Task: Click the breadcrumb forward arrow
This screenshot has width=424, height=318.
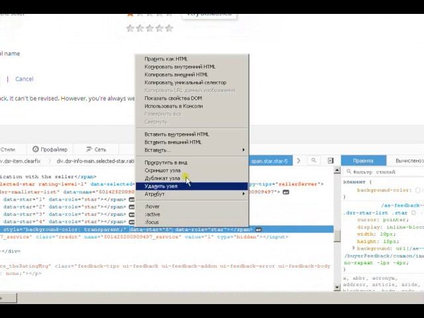Action: pos(299,160)
